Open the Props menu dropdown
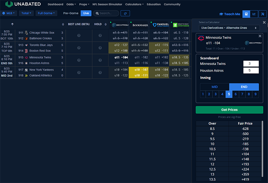 [x=84, y=4]
